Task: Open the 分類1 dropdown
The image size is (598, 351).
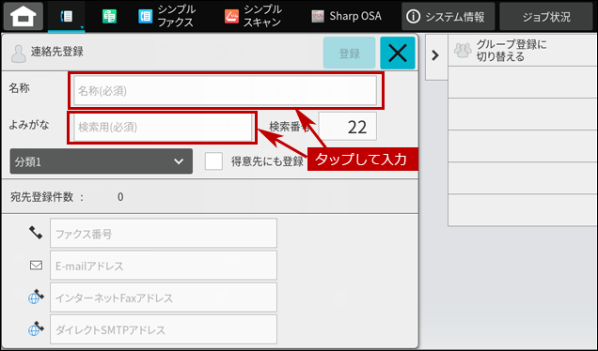Action: 101,161
